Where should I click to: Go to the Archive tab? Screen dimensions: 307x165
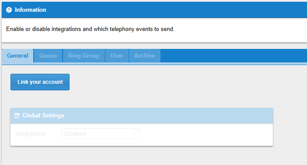tap(144, 56)
